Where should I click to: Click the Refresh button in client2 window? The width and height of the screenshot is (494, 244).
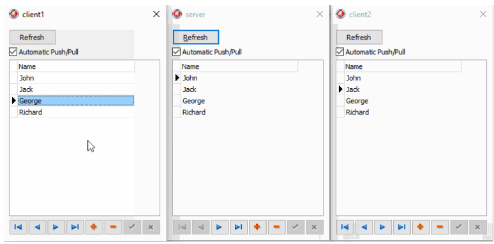(x=359, y=37)
